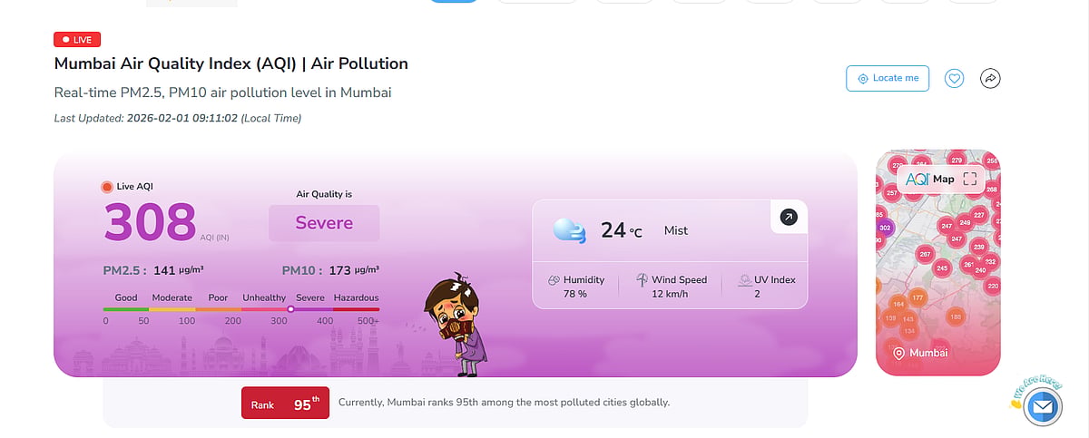
Task: Click the PM2.5 141 µg/m³ reading
Action: tap(152, 270)
